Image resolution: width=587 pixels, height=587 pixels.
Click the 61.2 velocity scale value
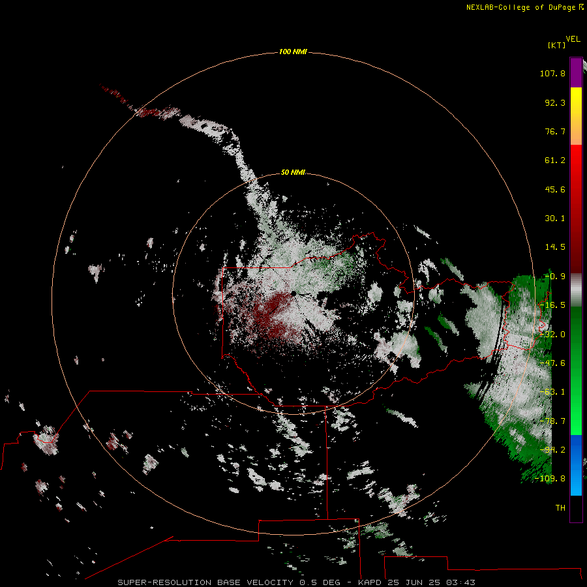click(x=555, y=160)
